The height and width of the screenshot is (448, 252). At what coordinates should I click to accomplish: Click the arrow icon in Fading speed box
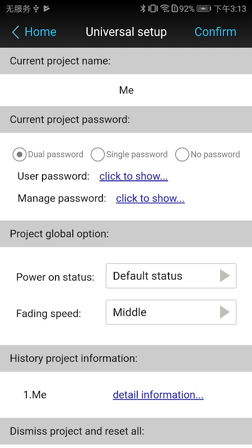pyautogui.click(x=225, y=312)
